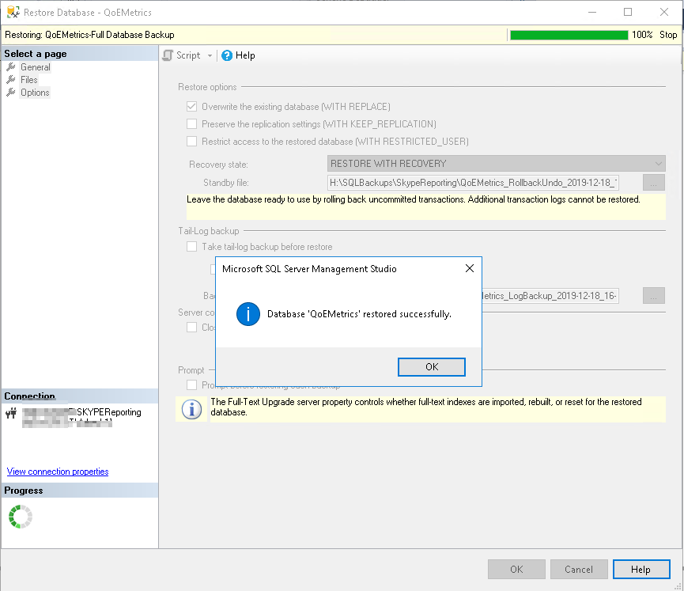Click the wrench icon beside Options
Screen dimensions: 684x591
[x=11, y=92]
